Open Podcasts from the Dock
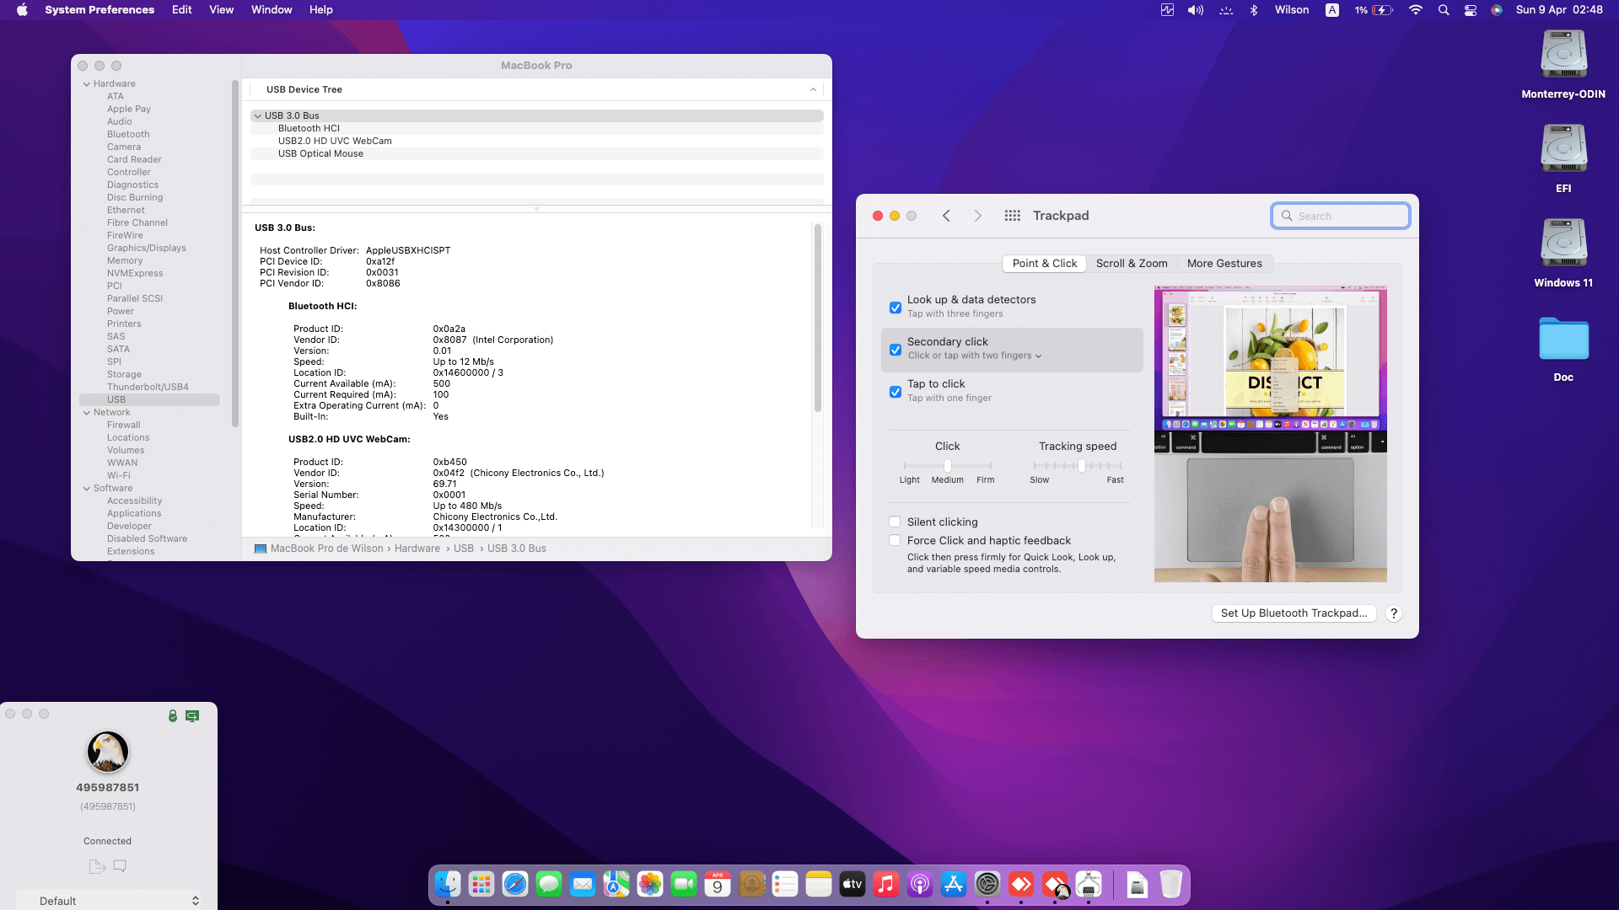 919,884
